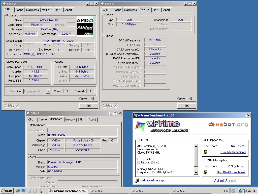This screenshot has height=194, width=258.
Task: Open SPD tab in the CPU-Z processor window
Action: point(57,10)
